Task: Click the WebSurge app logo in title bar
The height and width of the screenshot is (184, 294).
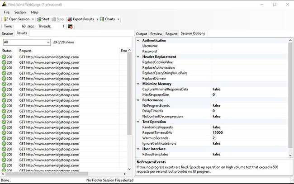Action: tap(4, 5)
